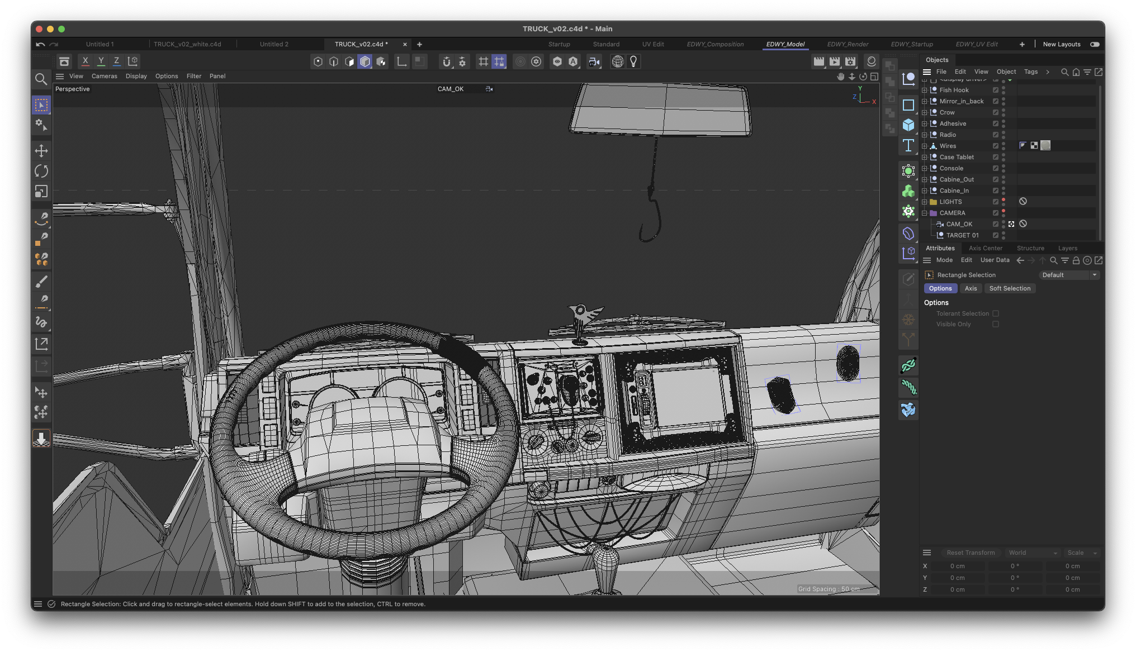Toggle the New Layouts switch
This screenshot has width=1136, height=652.
pos(1094,44)
